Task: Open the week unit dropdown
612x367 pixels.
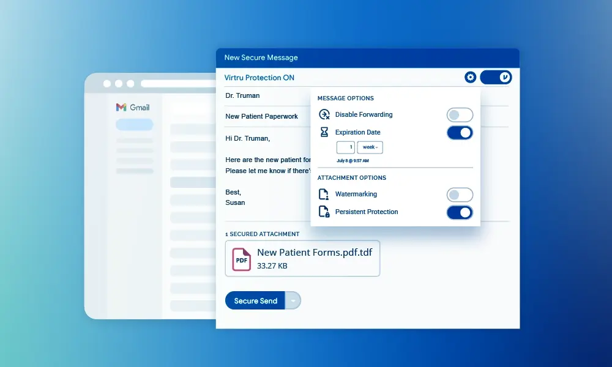Action: click(x=370, y=147)
